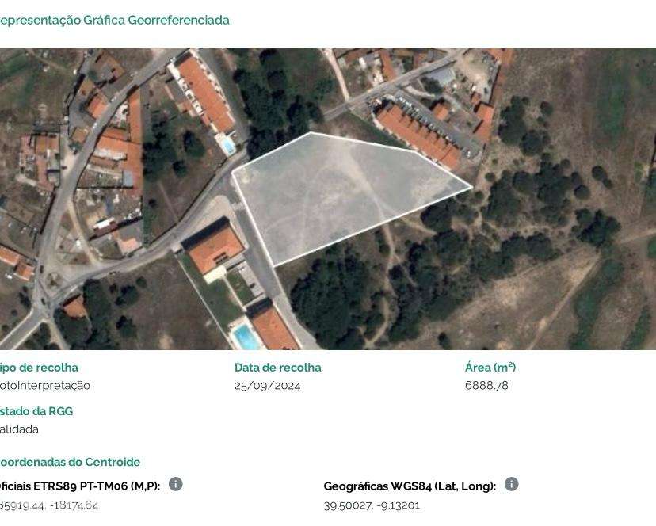
Task: Click the Data de recolha label
Action: pos(277,368)
